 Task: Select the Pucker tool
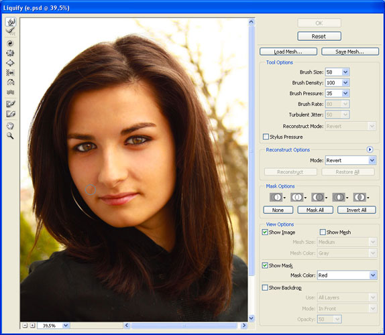tap(10, 53)
